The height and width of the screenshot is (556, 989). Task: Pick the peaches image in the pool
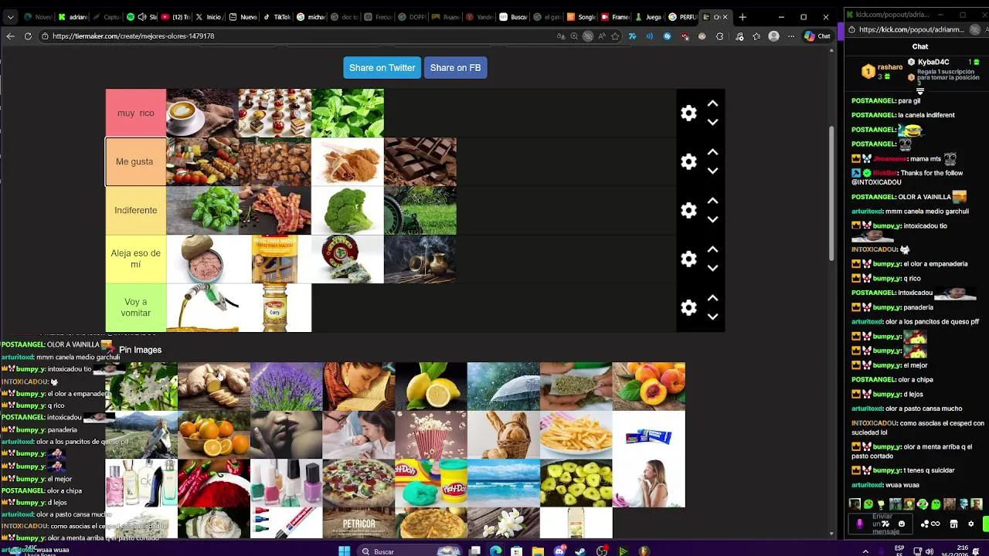click(648, 386)
